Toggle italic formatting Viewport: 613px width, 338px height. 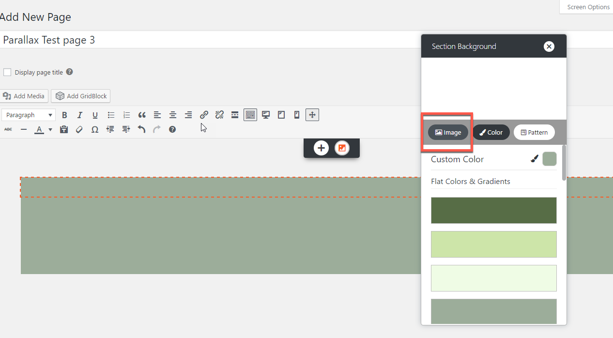click(x=80, y=115)
